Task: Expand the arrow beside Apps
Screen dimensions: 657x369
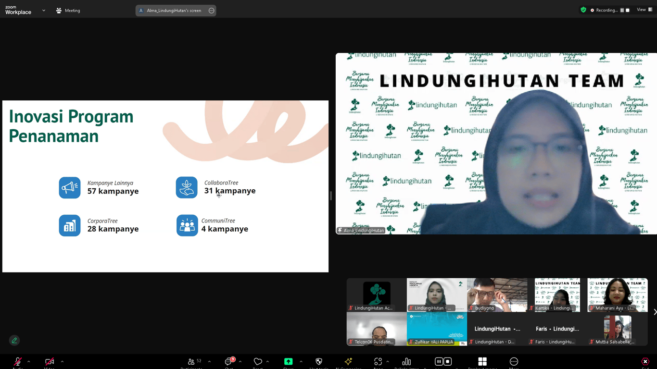Action: tap(388, 362)
